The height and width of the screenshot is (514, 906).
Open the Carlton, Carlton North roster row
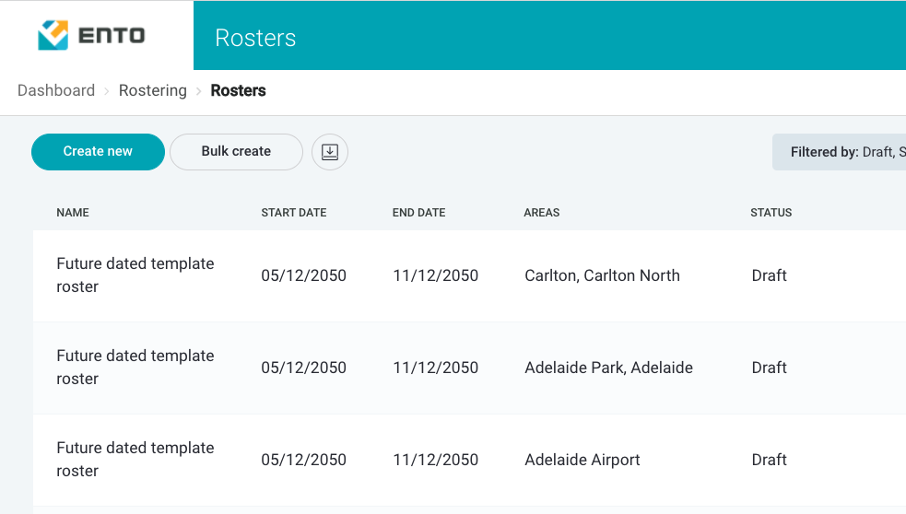click(x=469, y=275)
